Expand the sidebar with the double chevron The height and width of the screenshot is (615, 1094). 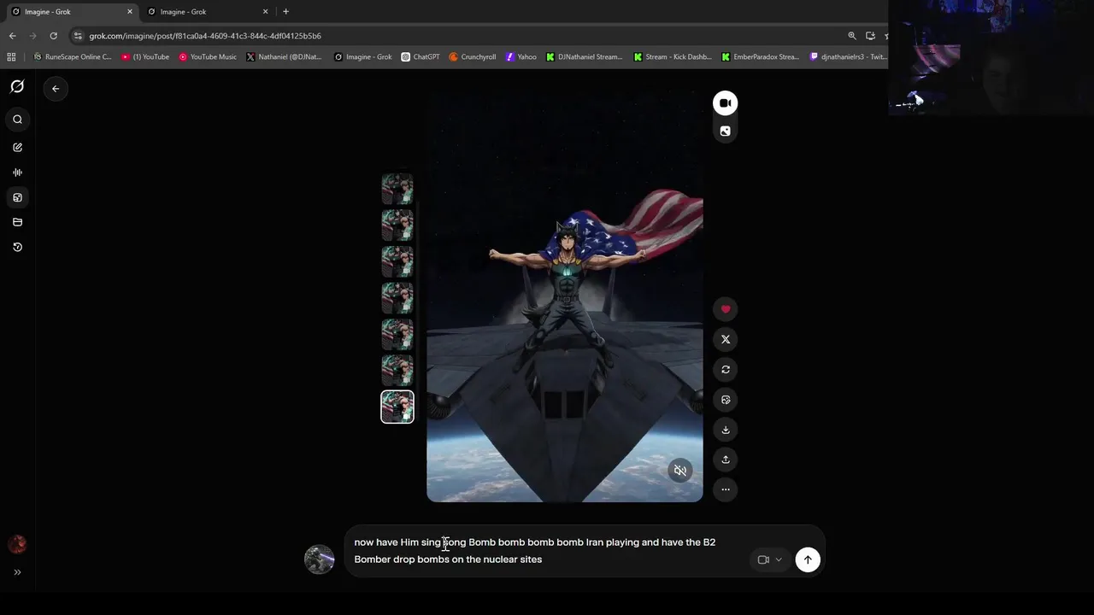tap(17, 572)
